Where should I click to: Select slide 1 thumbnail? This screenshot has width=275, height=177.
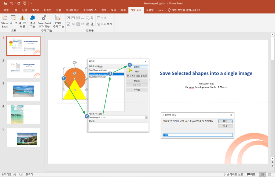(x=23, y=46)
